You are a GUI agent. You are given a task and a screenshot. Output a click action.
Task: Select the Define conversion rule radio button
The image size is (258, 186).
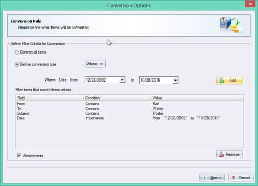pos(17,64)
